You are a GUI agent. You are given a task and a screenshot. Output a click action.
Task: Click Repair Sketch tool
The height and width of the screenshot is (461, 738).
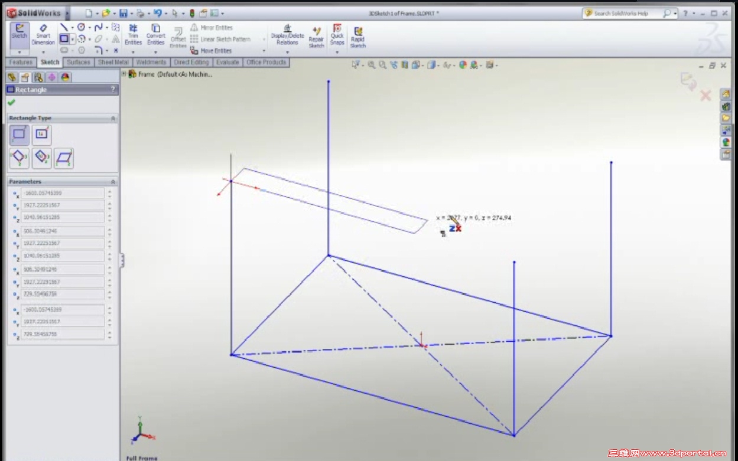(x=316, y=37)
